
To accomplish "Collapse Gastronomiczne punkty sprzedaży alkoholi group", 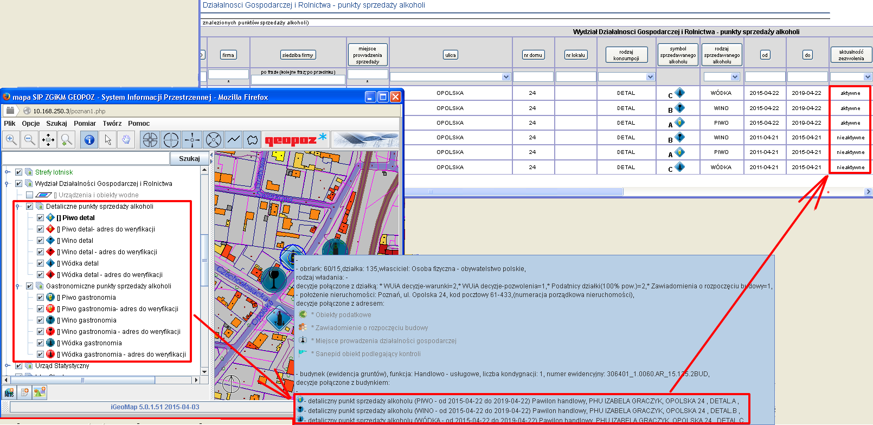I will pyautogui.click(x=18, y=286).
